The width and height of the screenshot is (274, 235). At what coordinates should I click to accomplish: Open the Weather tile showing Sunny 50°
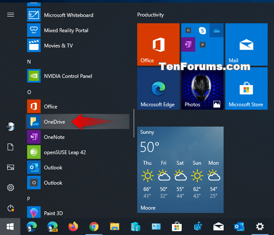click(x=180, y=170)
